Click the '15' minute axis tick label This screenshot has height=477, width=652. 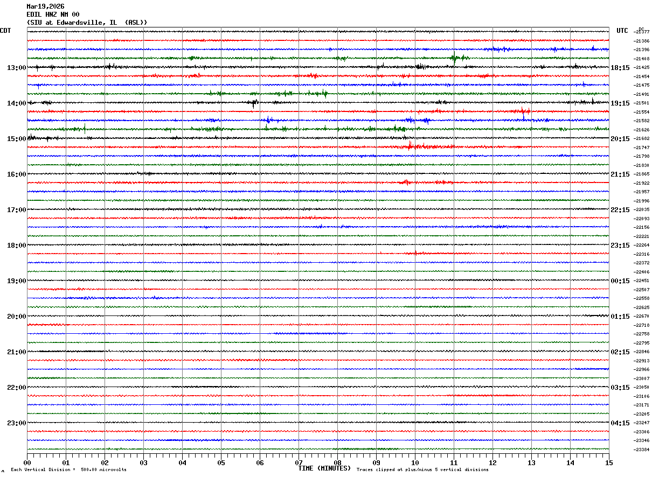point(609,462)
